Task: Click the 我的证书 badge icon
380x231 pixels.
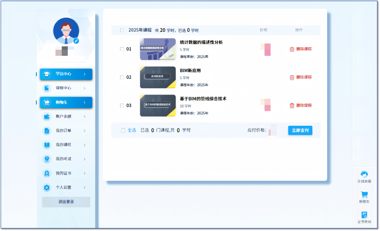Action: [47, 173]
